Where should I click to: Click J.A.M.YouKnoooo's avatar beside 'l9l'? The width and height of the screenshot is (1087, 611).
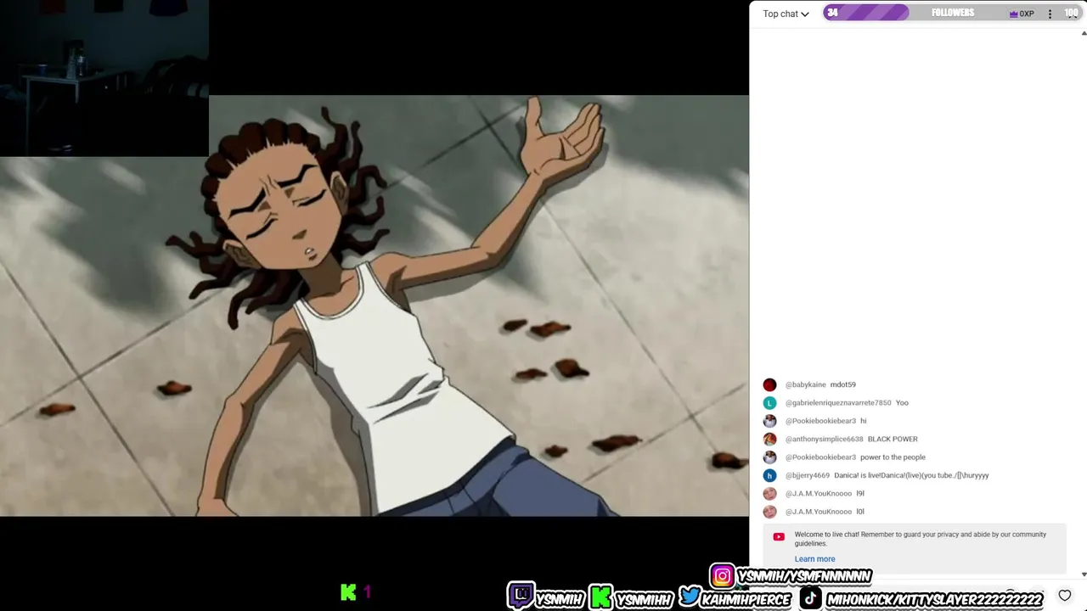click(x=769, y=494)
